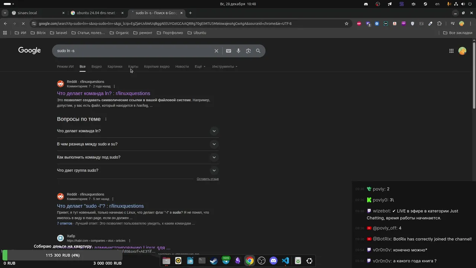This screenshot has height=268, width=476.
Task: Click the donation progress bar '115 300 RUB'
Action: 62,255
